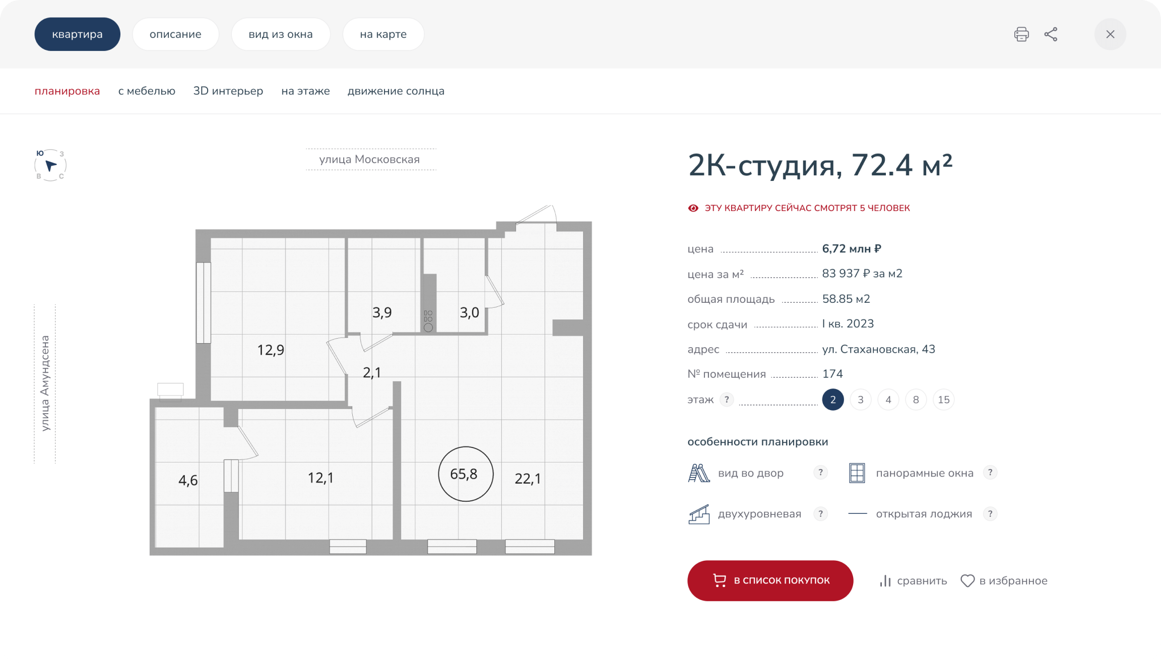Image resolution: width=1161 pixels, height=663 pixels.
Task: Click в список покупок button
Action: (x=770, y=580)
